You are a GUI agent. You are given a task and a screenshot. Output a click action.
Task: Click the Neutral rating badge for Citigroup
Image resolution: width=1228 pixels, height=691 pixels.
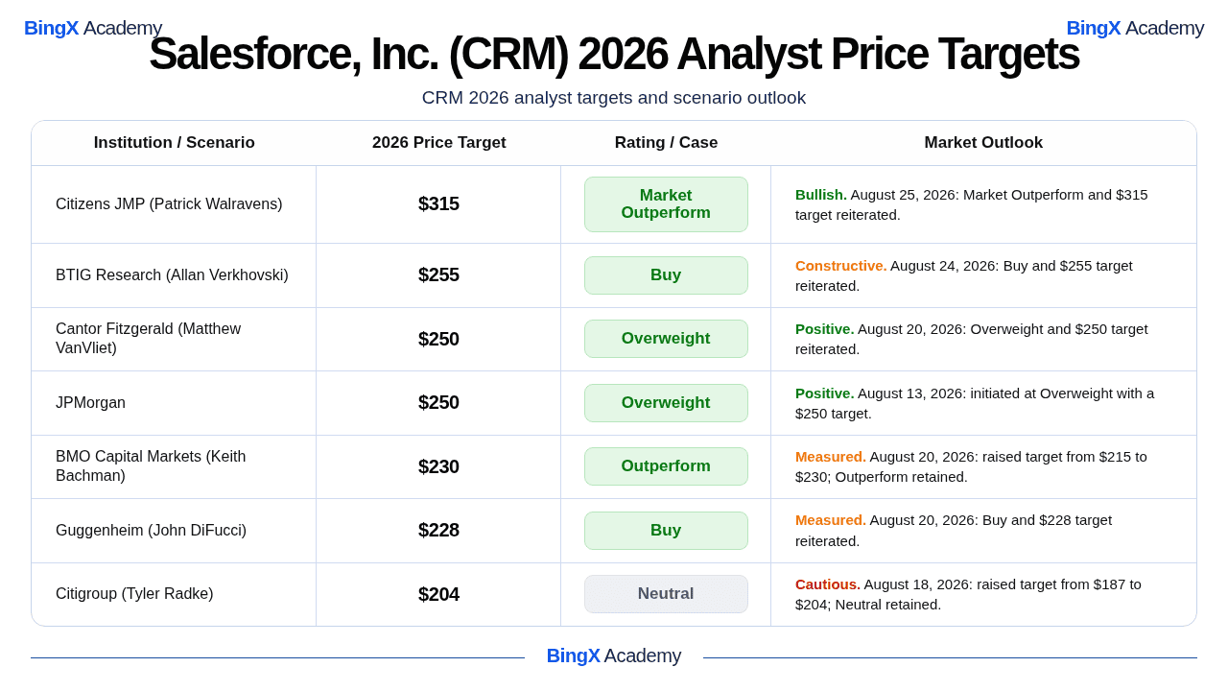click(x=666, y=594)
